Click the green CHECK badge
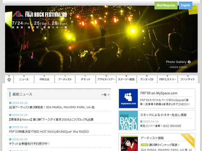 145,145
